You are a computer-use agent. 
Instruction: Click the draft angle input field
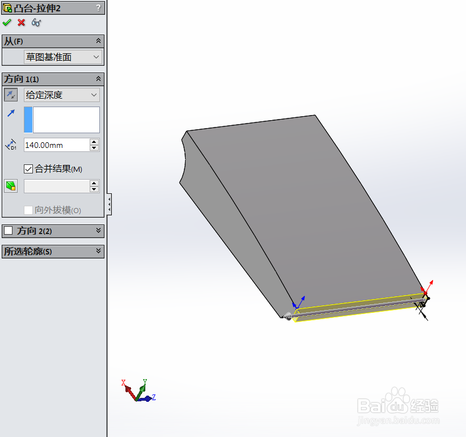(56, 186)
